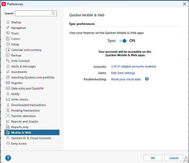Click the Alerts & Messages warning icon
Screen dimensions: 189x163
pyautogui.click(x=8, y=66)
